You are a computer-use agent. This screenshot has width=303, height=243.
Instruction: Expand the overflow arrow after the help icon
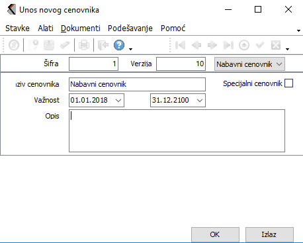[x=131, y=49]
